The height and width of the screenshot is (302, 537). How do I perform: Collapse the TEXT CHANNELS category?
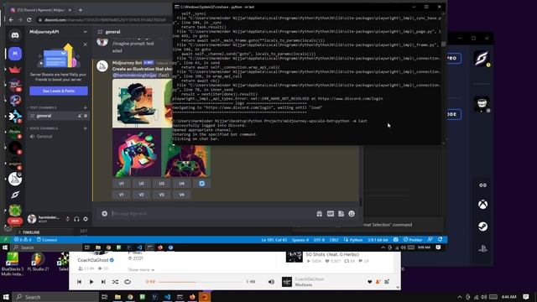(43, 107)
